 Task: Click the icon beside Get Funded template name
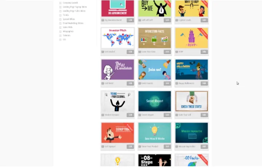103,52
